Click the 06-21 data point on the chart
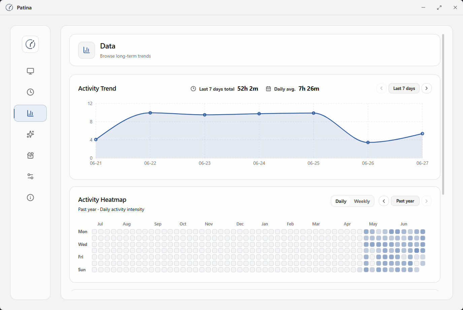Image resolution: width=463 pixels, height=310 pixels. 96,139
